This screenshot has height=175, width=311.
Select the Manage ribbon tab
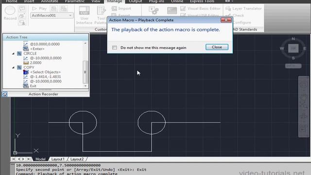[115, 1]
